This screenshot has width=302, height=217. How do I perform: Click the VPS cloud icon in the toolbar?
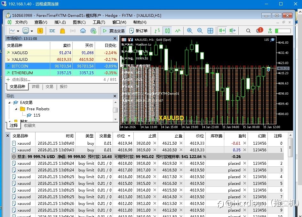[83, 31]
